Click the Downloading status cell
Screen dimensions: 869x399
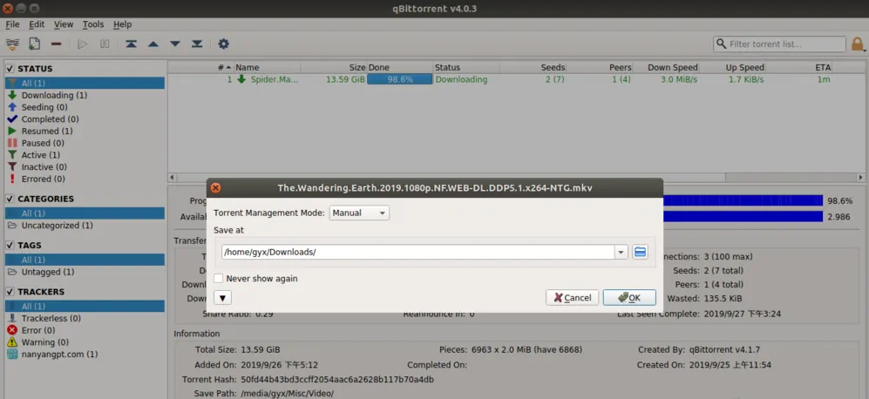click(x=461, y=79)
